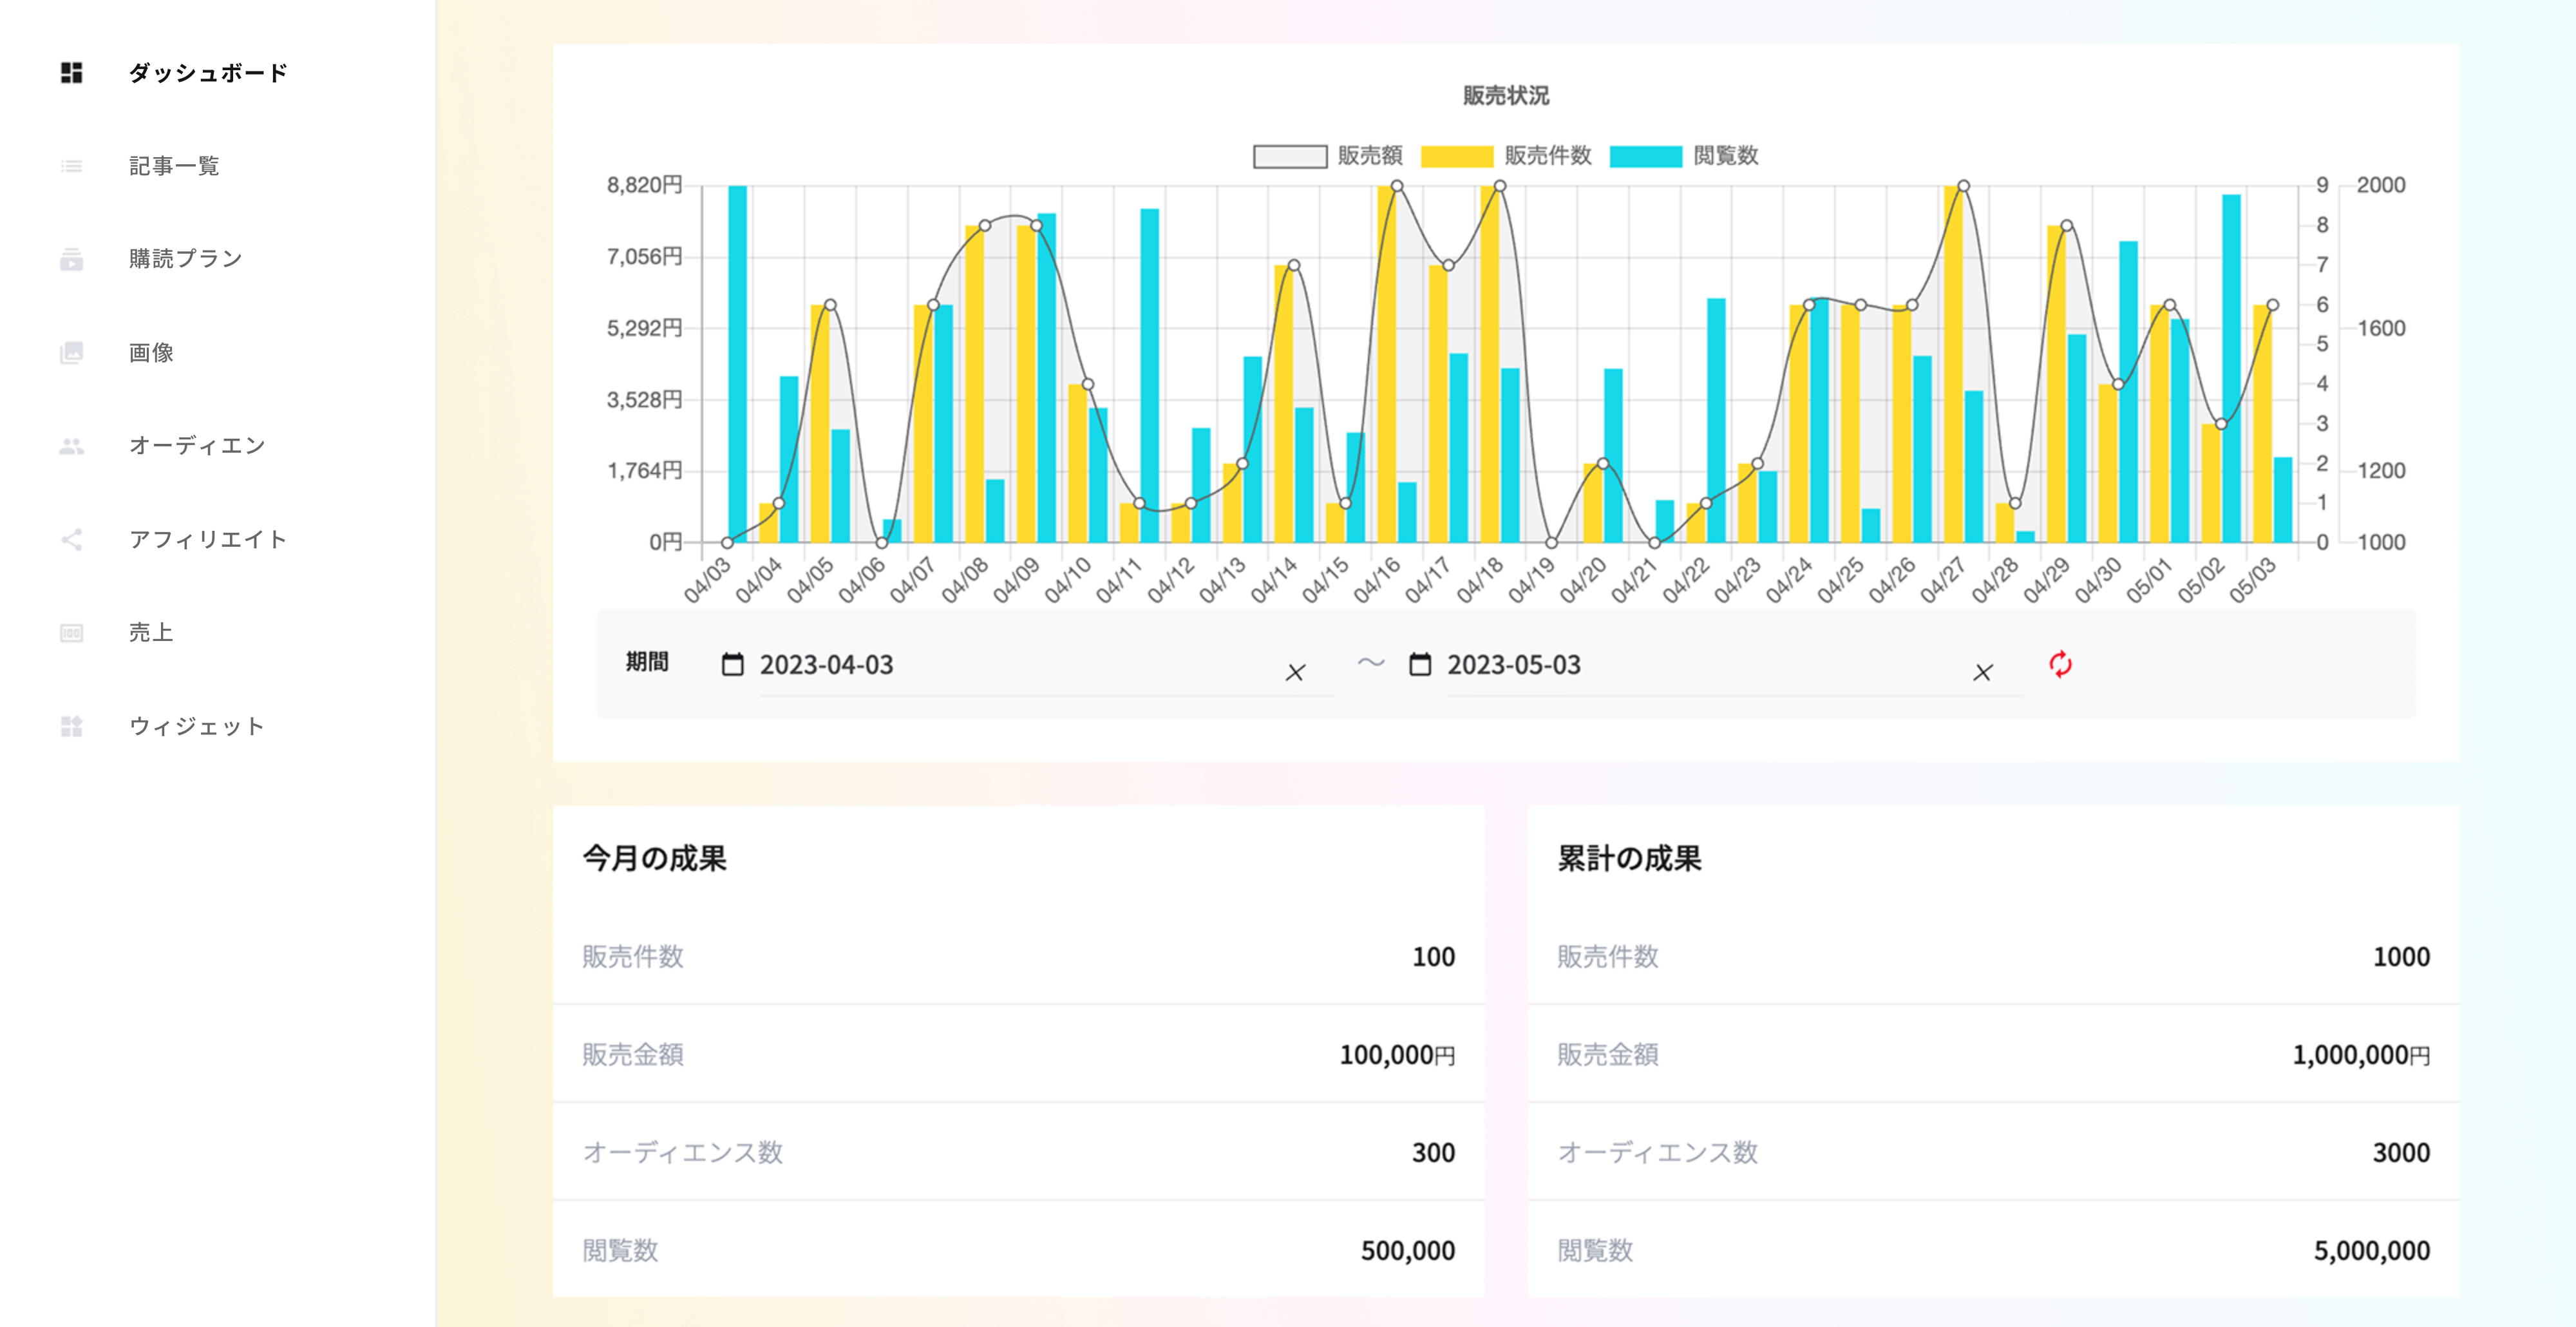The height and width of the screenshot is (1327, 2576).
Task: Go to the アフィリエイト menu item
Action: point(208,540)
